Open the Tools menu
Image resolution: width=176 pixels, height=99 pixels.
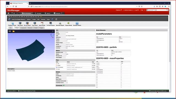coord(48,20)
